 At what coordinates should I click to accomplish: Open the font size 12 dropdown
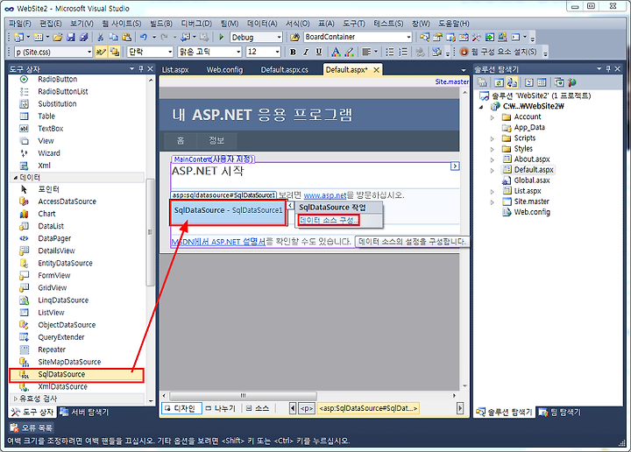277,52
